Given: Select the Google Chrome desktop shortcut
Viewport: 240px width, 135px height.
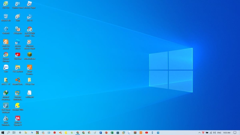Looking at the screenshot, I should pos(6,55).
